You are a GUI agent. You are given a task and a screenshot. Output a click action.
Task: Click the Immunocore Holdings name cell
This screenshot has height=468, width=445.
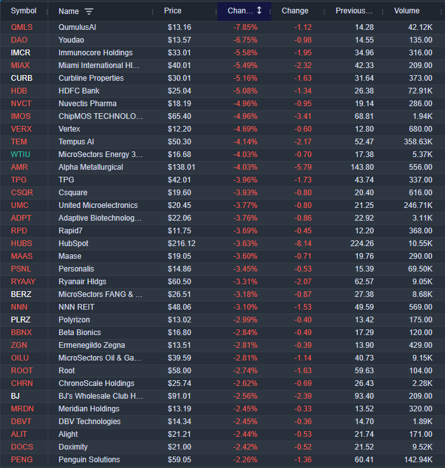pos(95,53)
